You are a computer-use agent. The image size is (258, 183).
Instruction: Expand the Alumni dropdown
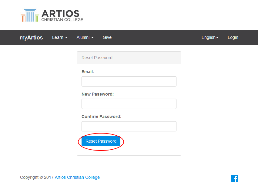coord(83,37)
